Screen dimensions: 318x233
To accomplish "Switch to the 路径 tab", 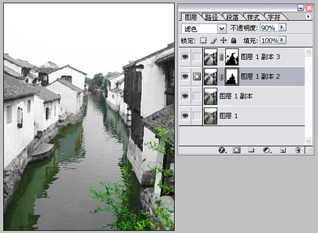I will tap(211, 17).
